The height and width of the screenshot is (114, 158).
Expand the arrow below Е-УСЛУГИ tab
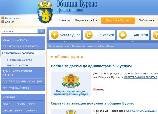(x=99, y=41)
